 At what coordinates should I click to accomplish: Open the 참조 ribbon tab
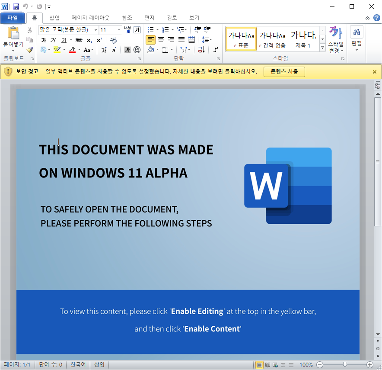(x=127, y=18)
